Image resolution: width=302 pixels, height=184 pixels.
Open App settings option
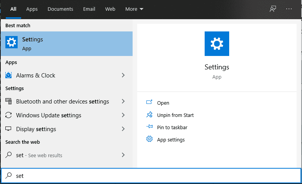(x=171, y=140)
